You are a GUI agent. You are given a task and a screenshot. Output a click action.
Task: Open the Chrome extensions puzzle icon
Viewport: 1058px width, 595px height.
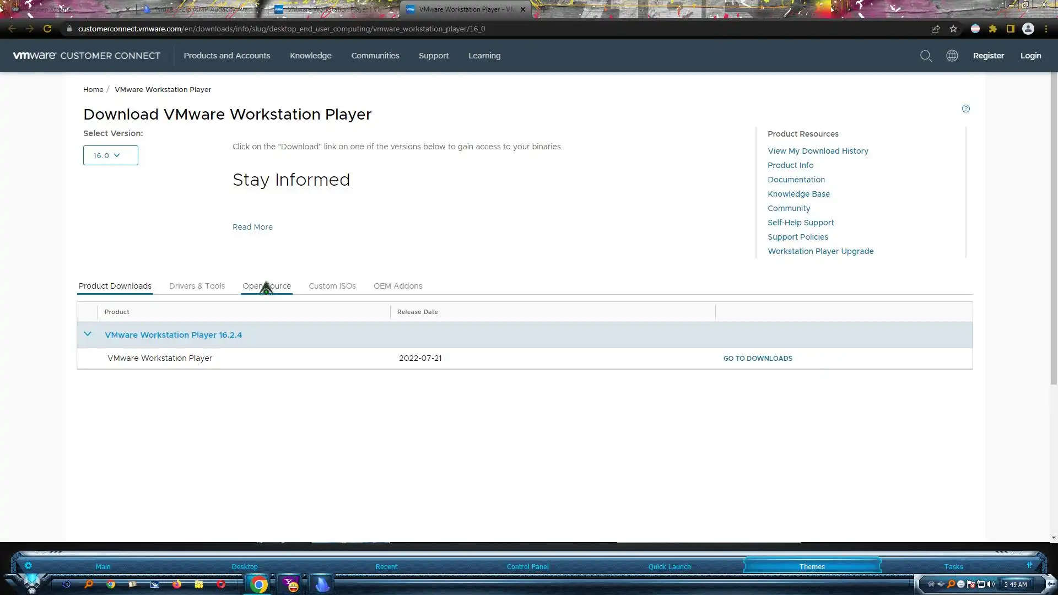pos(992,29)
